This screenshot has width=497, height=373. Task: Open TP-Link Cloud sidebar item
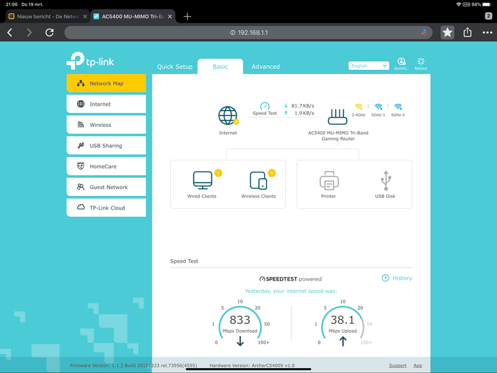click(x=106, y=208)
